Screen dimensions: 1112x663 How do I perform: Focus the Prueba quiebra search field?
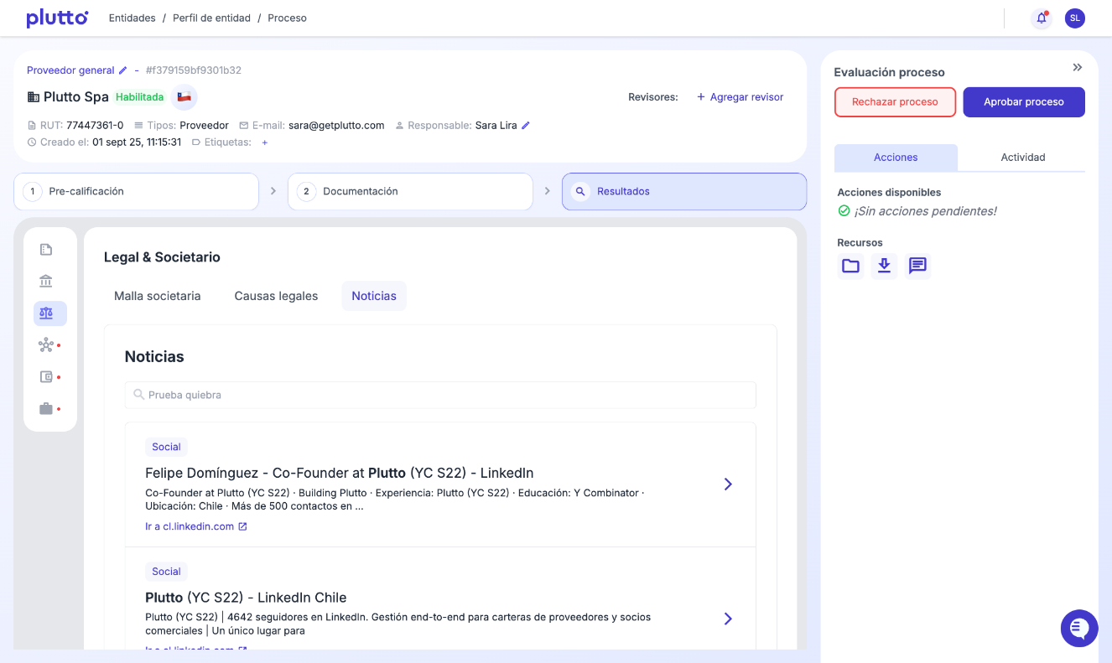[x=440, y=395]
